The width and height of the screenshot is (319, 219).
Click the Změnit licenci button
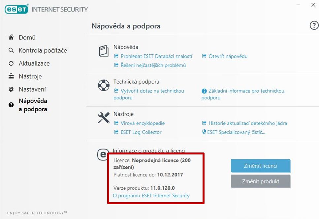click(x=260, y=166)
